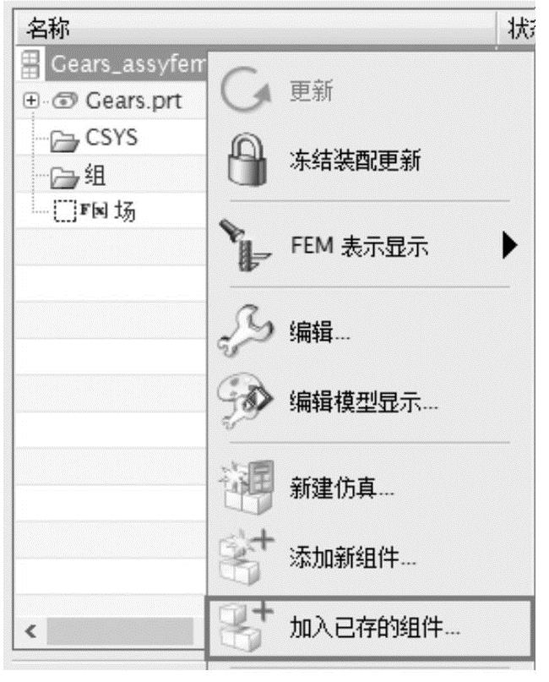Click the padlock icon for 冻结装配更新
549x682 pixels.
point(239,162)
